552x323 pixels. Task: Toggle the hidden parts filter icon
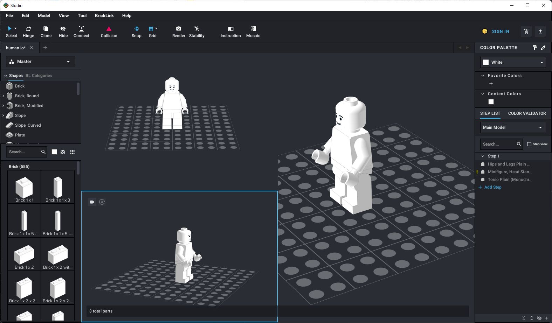(63, 152)
